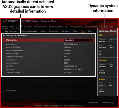Click the 1050MHz value
The height and width of the screenshot is (108, 119).
pyautogui.click(x=67, y=47)
